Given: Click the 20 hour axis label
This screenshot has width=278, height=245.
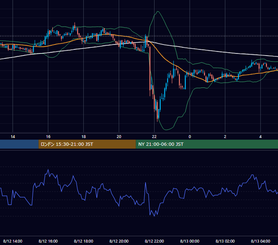Looking at the screenshot, I should tap(119, 137).
